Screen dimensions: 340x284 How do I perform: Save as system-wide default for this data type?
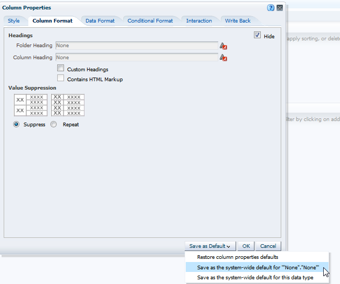click(x=257, y=278)
